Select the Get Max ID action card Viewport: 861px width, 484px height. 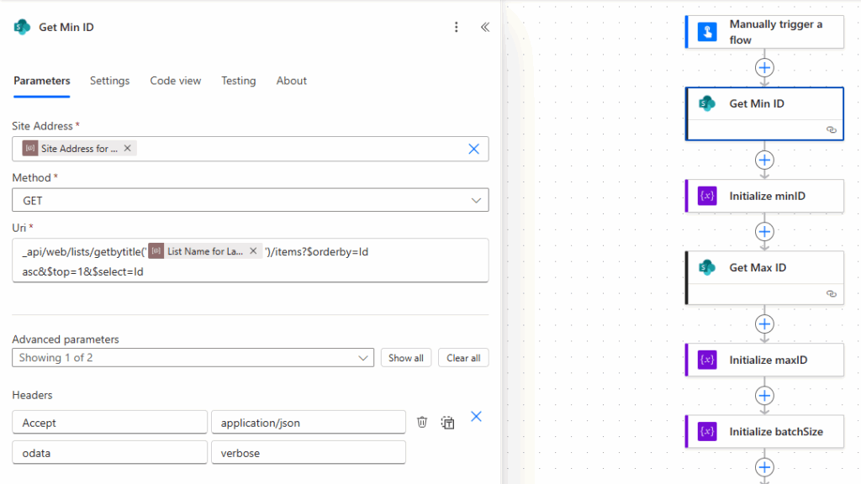click(764, 277)
